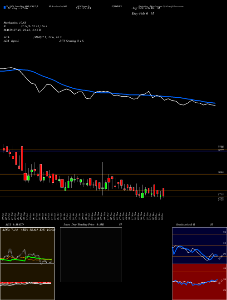Screen dimensions: 227x300
Task: Open the red RSI mini chart
Action: 199,282
